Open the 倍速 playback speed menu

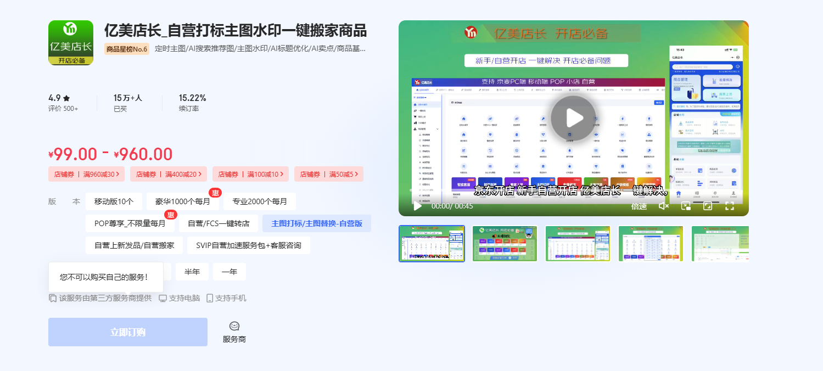[639, 206]
